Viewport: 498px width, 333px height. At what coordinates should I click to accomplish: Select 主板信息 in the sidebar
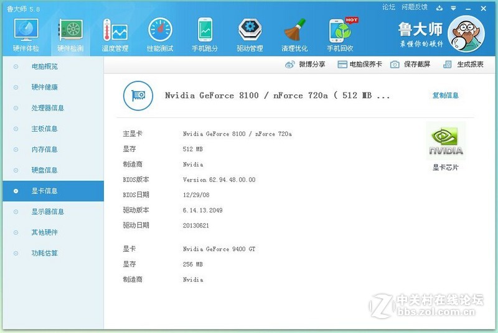coord(54,129)
